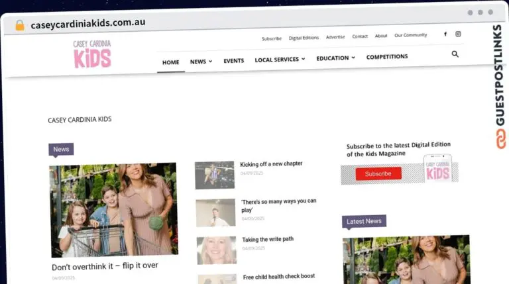Open the search magnifier icon
The height and width of the screenshot is (284, 509).
(x=455, y=54)
